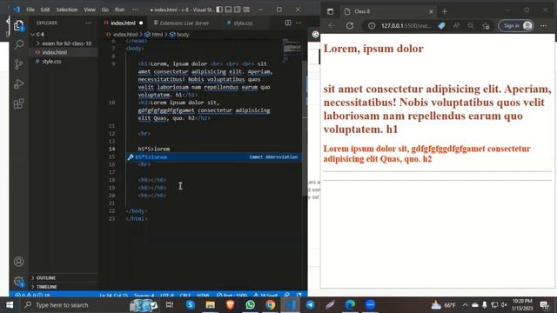Click the errors and warnings status item

coord(33,296)
